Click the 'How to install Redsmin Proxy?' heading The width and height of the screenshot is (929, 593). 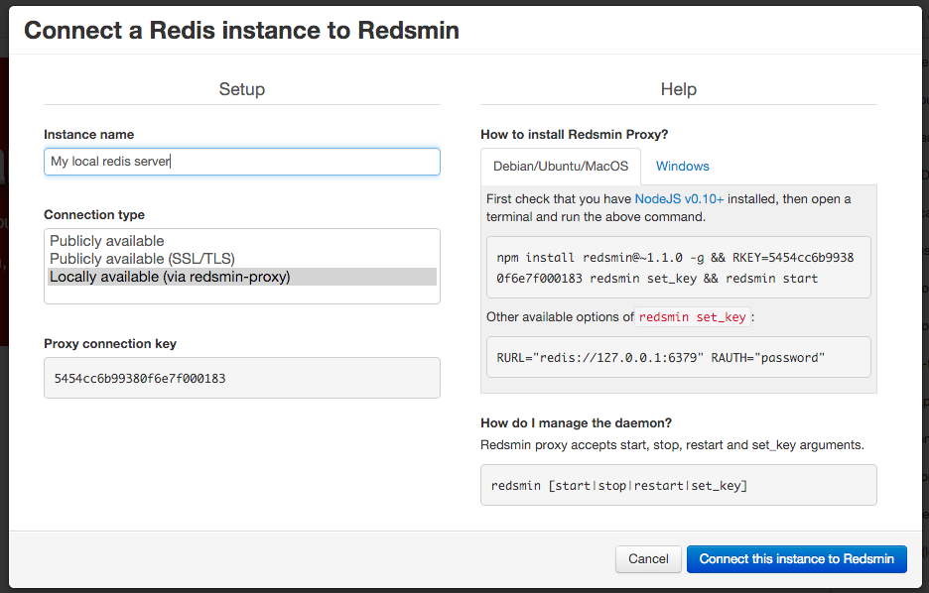pyautogui.click(x=574, y=134)
